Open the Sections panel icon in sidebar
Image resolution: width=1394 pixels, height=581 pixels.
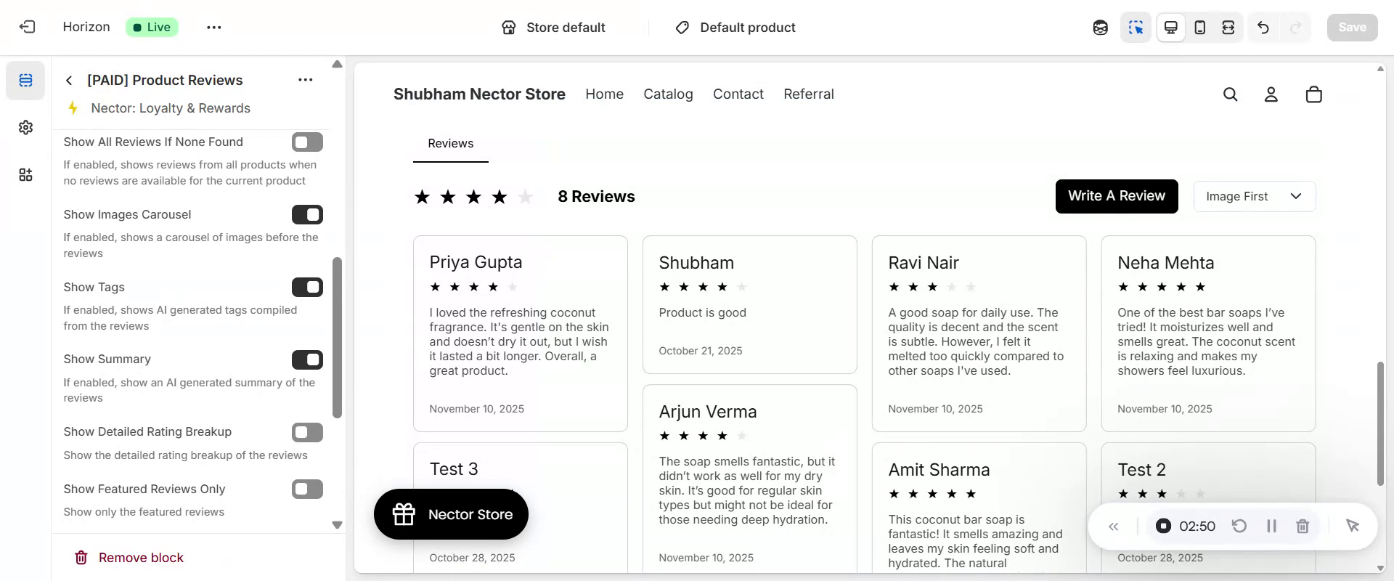pyautogui.click(x=25, y=80)
